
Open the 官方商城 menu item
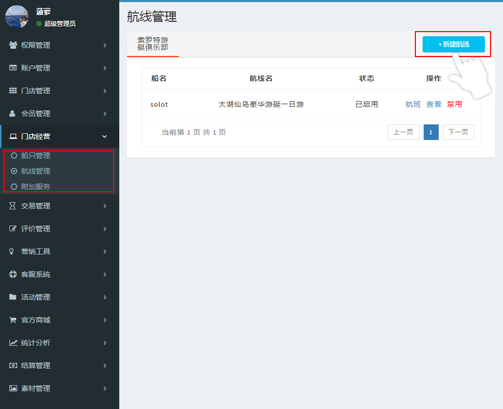(x=59, y=320)
